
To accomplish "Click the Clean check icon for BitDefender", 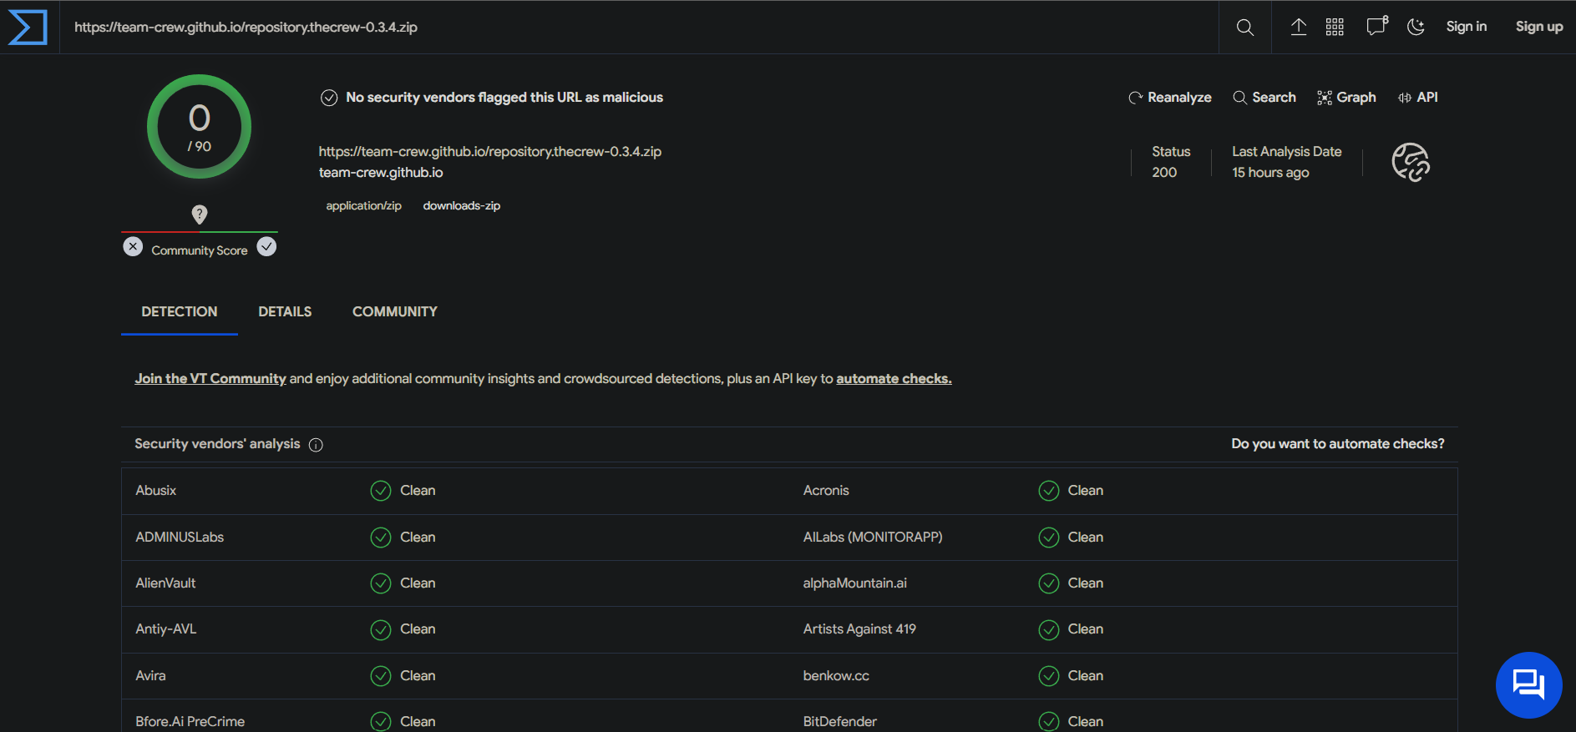I will click(1049, 722).
